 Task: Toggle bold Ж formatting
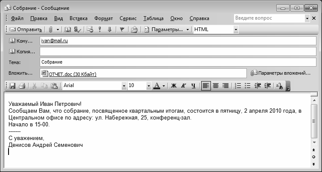(x=174, y=86)
